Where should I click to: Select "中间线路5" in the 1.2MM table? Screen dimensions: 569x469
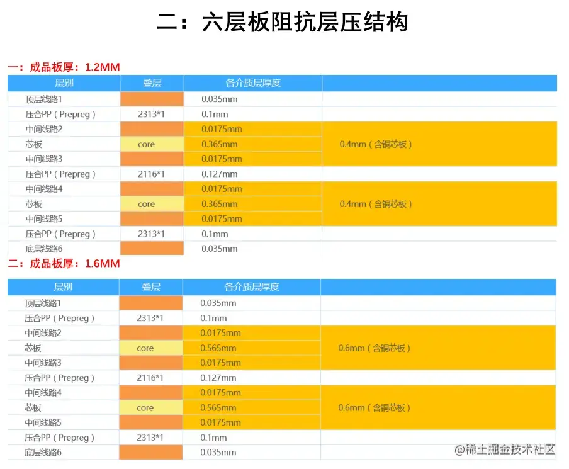point(43,219)
